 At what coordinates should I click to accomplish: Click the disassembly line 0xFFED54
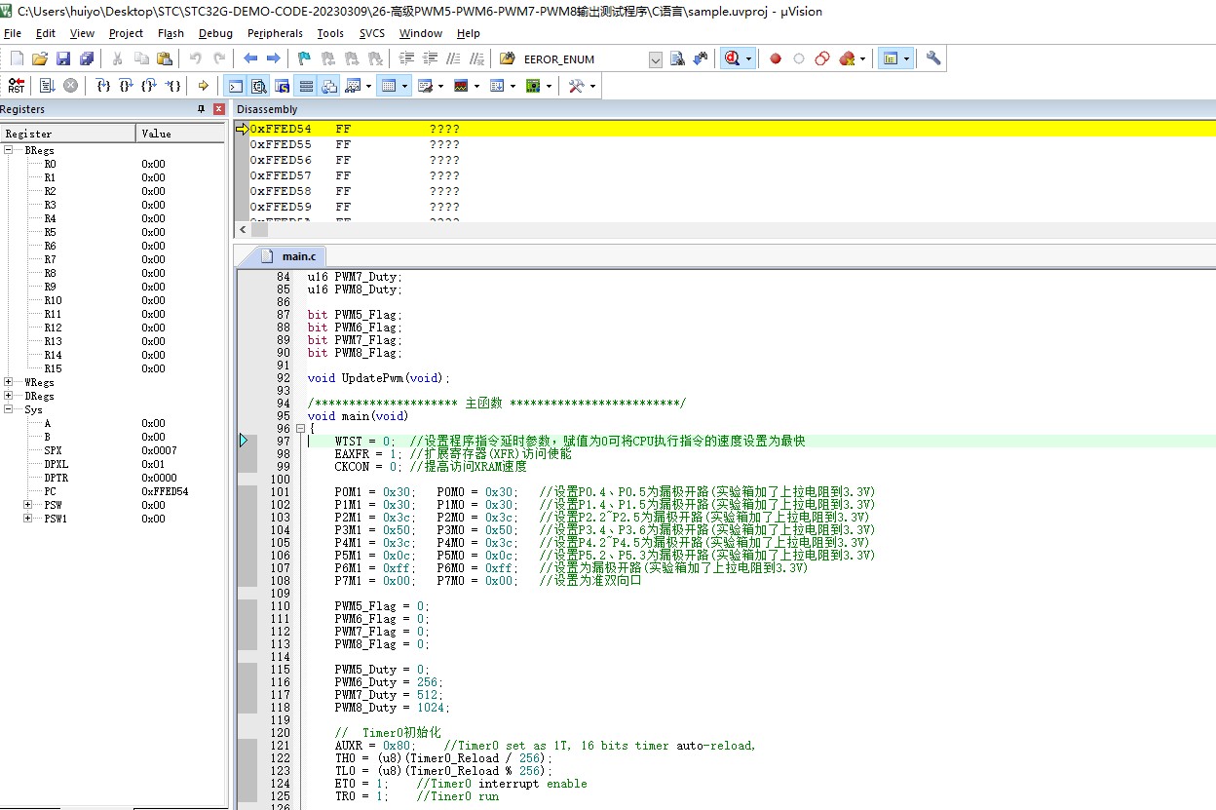[726, 129]
